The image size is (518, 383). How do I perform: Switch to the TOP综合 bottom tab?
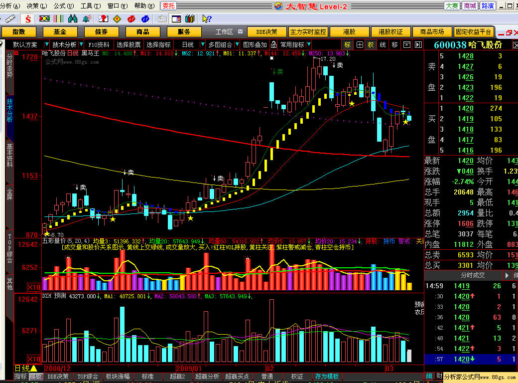click(88, 377)
